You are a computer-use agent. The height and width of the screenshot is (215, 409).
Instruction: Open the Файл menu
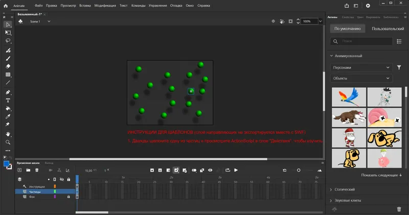[39, 6]
